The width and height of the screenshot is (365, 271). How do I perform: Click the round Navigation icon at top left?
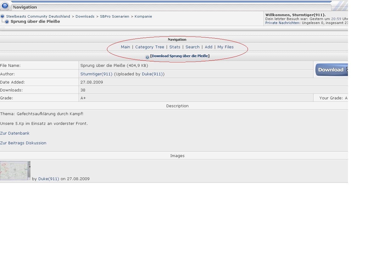click(x=5, y=6)
